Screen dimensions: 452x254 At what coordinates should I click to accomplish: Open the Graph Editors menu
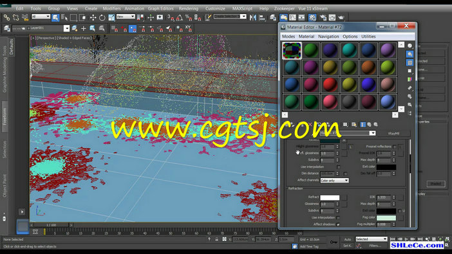pos(160,8)
